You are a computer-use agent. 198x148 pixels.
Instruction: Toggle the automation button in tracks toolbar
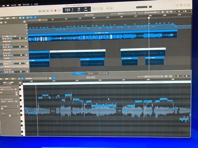point(27,17)
